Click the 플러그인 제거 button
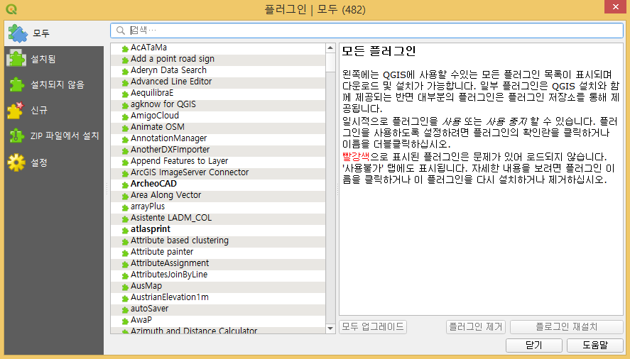 point(476,327)
